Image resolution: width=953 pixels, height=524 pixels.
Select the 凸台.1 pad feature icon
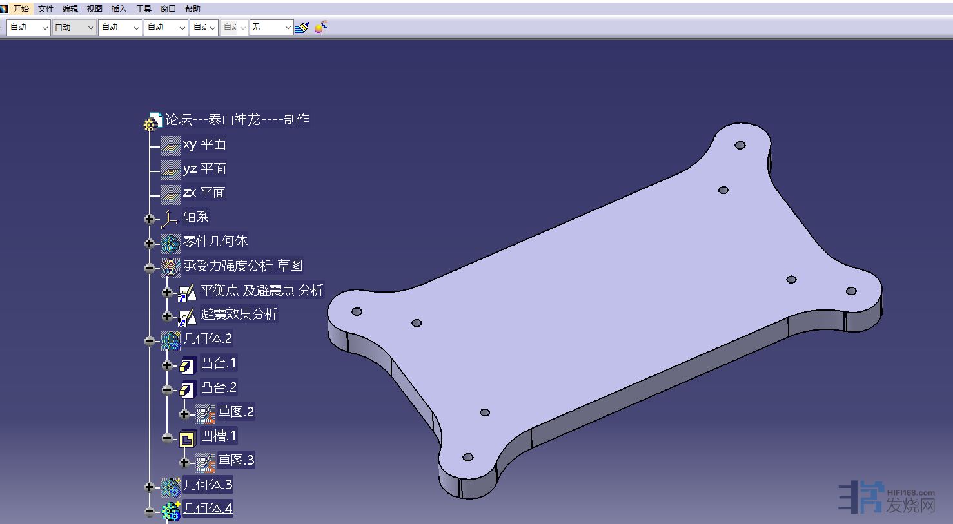[x=187, y=365]
